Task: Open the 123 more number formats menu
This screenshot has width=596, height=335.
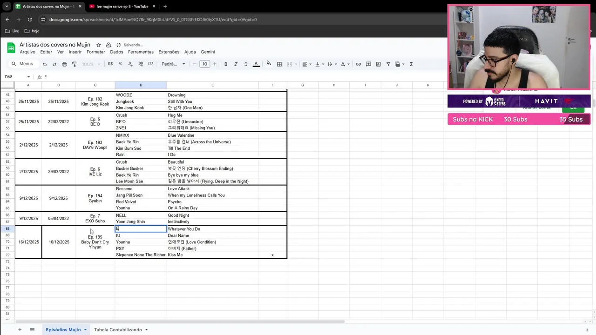Action: (150, 64)
